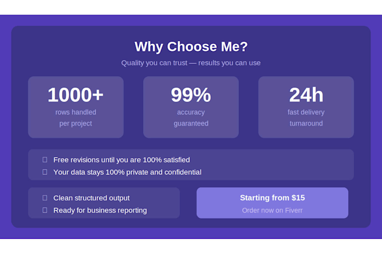Click the Clean structured output text
Screen dimensions: 382x254
coord(92,198)
